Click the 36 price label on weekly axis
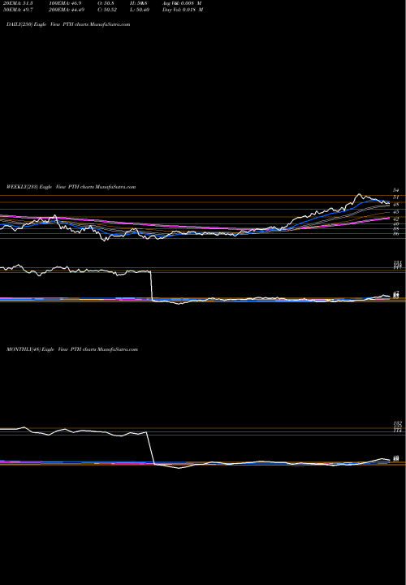Screen dimensions: 406x585 coord(396,233)
